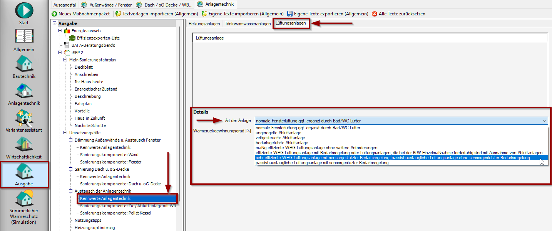Collapse the Mein Sanierungsfahrplan tree node
552x231 pixels.
pos(65,60)
